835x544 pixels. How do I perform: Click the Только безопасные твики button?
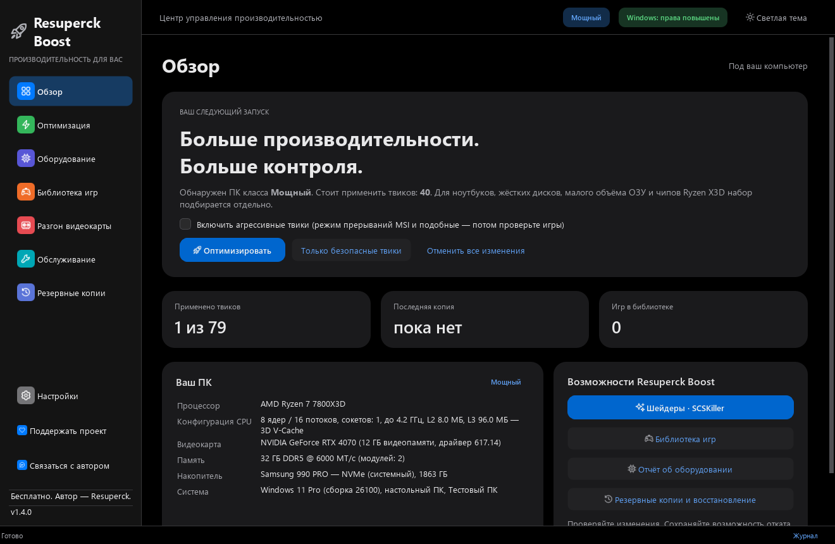351,250
